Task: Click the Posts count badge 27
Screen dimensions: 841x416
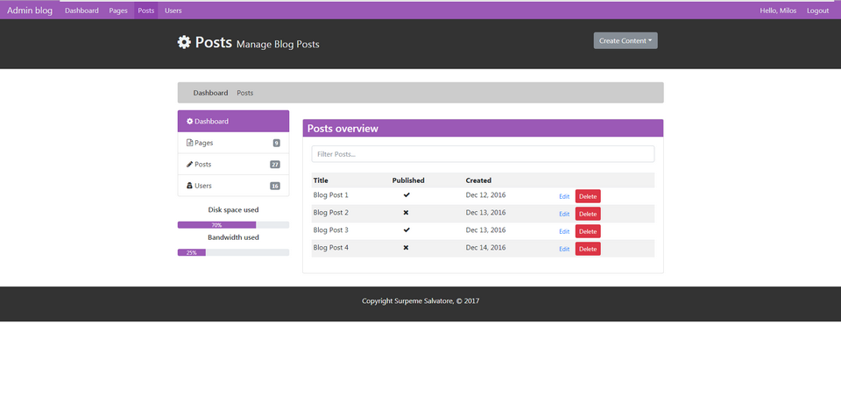Action: 275,165
